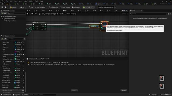Open the Debug menu

(25, 1)
